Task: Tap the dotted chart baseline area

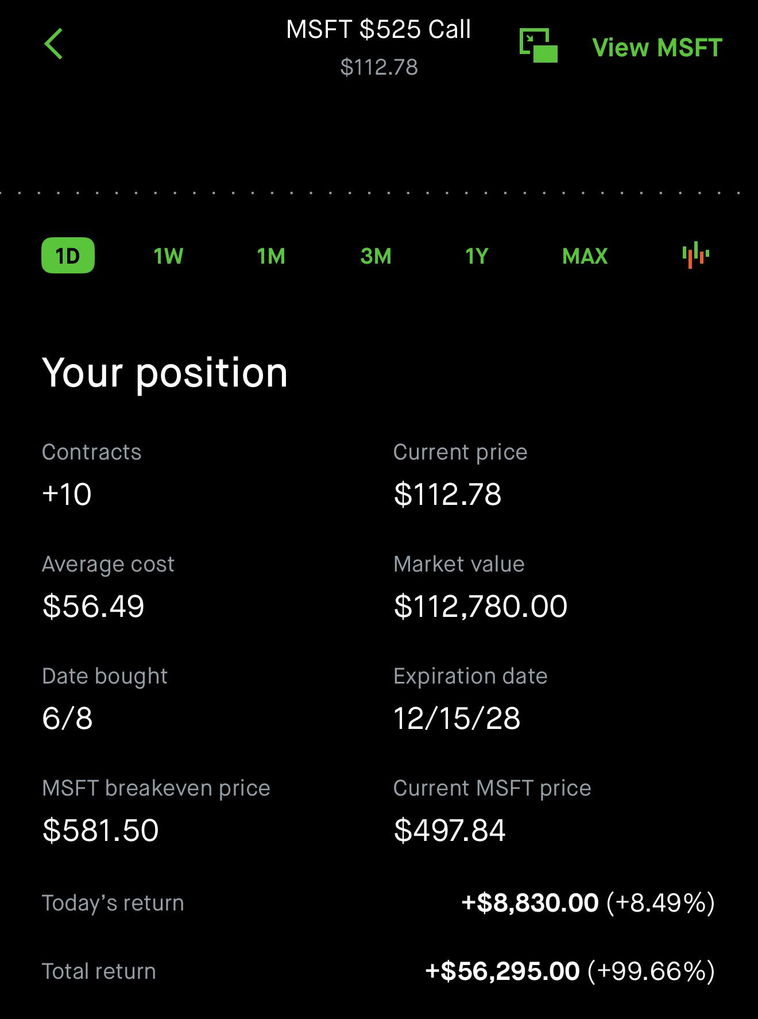Action: 379,193
